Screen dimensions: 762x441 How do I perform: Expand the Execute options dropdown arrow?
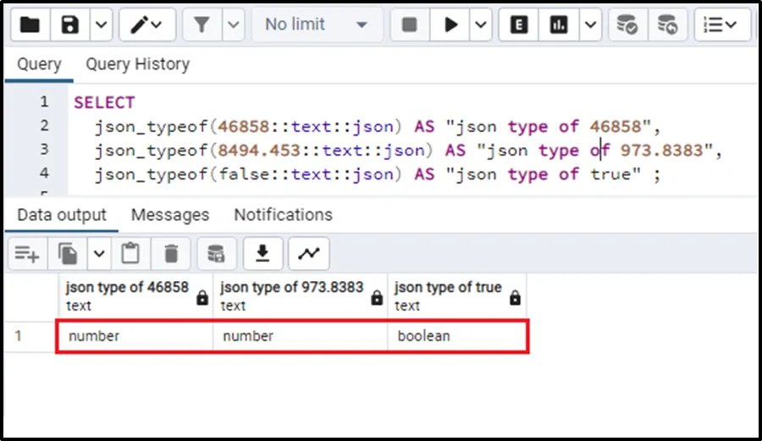click(481, 25)
